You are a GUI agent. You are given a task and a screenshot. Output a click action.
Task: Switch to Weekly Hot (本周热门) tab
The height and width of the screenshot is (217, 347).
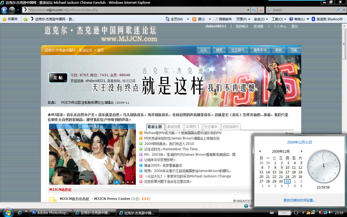coord(192,127)
